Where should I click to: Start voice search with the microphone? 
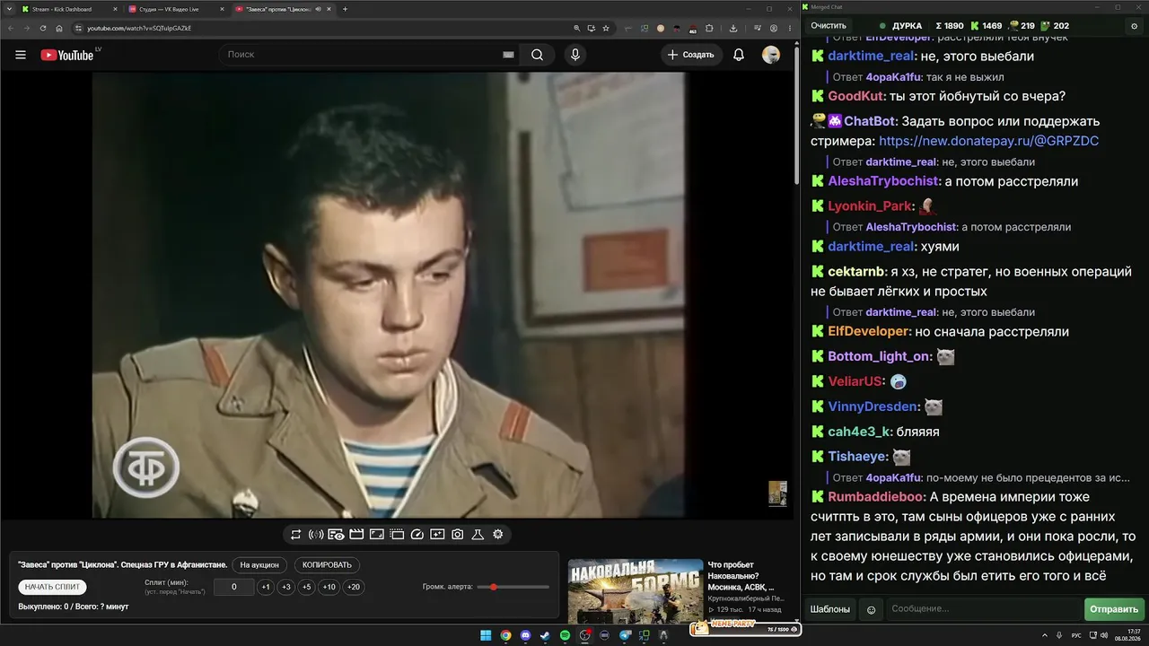click(575, 55)
